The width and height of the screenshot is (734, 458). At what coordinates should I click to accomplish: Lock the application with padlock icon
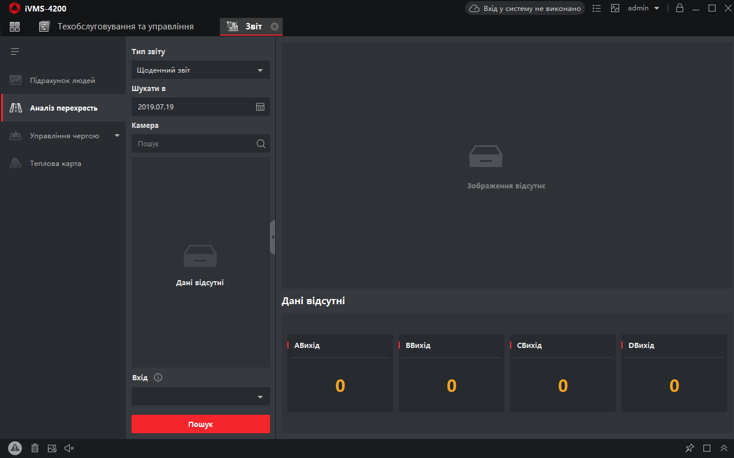point(680,8)
